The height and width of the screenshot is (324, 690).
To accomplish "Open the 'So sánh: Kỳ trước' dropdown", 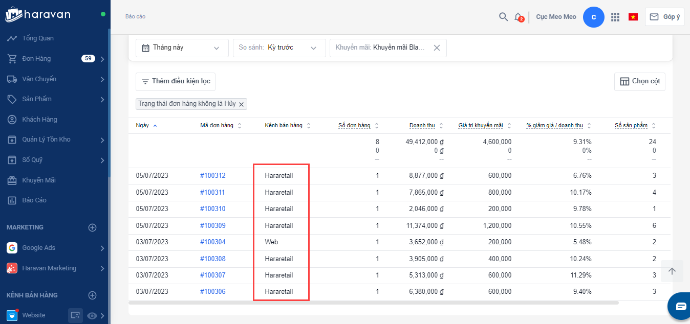I will [279, 48].
